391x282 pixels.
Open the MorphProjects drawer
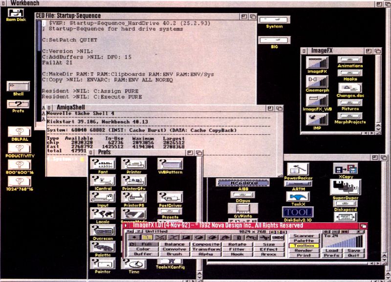(350, 116)
